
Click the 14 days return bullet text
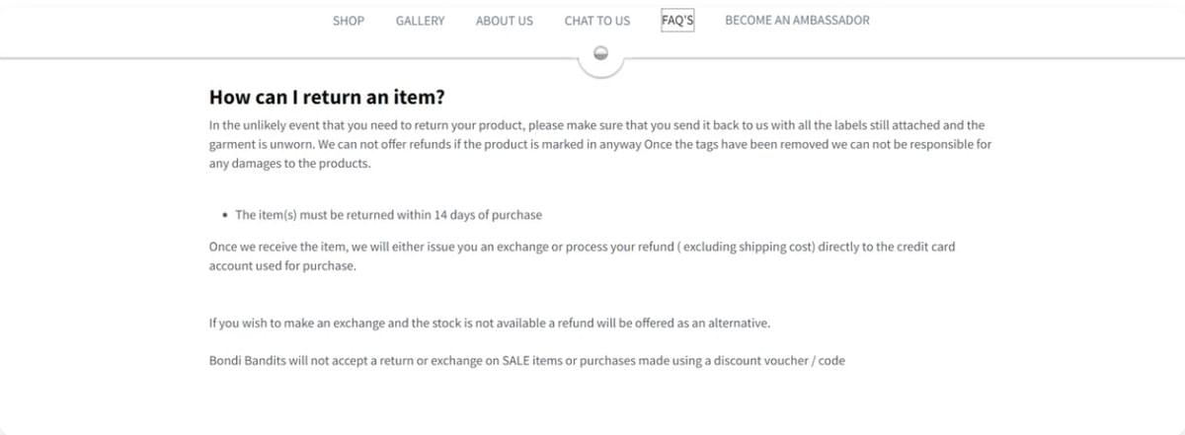click(x=388, y=215)
